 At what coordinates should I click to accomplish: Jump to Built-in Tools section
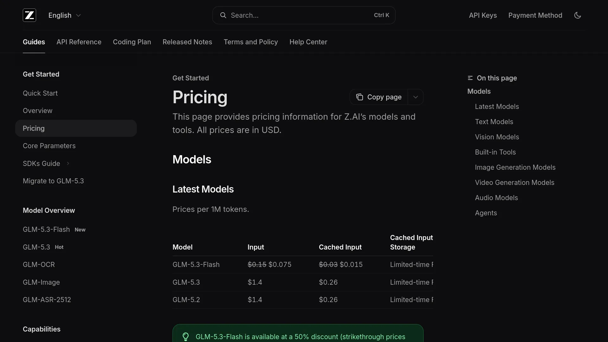pyautogui.click(x=495, y=152)
